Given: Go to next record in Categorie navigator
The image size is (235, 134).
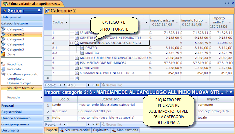Looking at the screenshot, I should click(89, 85).
